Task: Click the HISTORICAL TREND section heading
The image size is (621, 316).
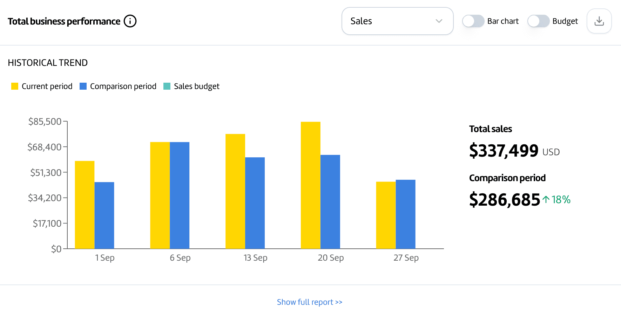Action: tap(48, 63)
